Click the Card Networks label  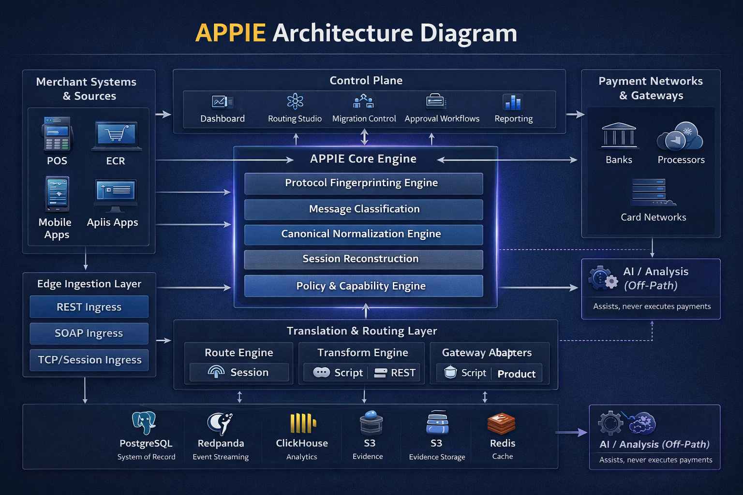click(654, 218)
